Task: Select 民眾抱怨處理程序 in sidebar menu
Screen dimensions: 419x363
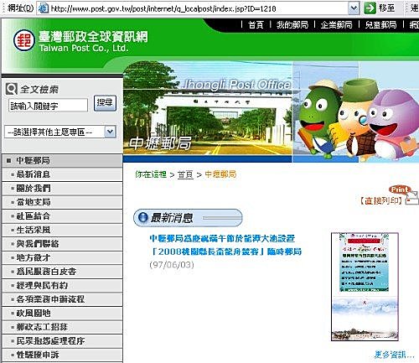Action: tap(62, 341)
